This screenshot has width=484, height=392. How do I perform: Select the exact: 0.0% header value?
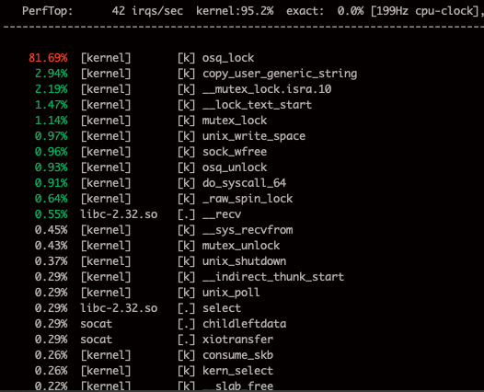tap(325, 11)
